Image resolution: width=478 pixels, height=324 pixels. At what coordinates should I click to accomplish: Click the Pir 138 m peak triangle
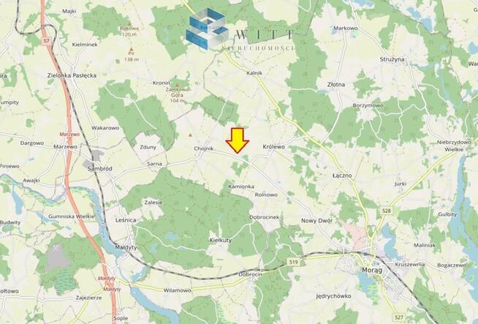click(x=132, y=49)
